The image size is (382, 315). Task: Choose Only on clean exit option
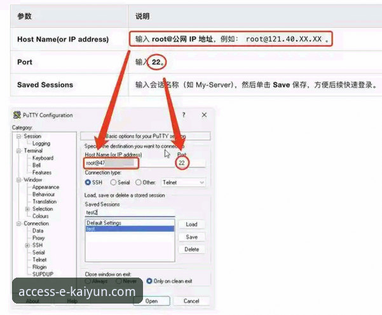click(x=149, y=281)
